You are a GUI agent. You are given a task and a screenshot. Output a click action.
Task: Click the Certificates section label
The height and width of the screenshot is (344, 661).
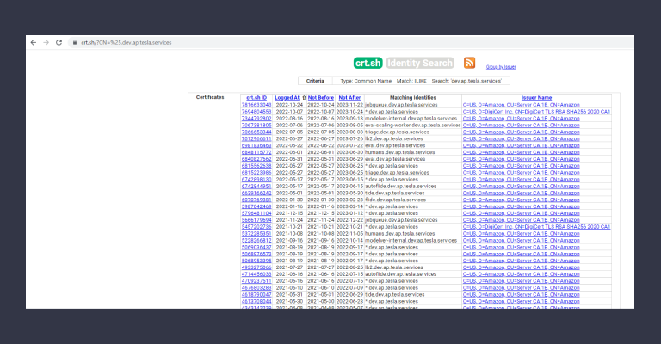(210, 97)
